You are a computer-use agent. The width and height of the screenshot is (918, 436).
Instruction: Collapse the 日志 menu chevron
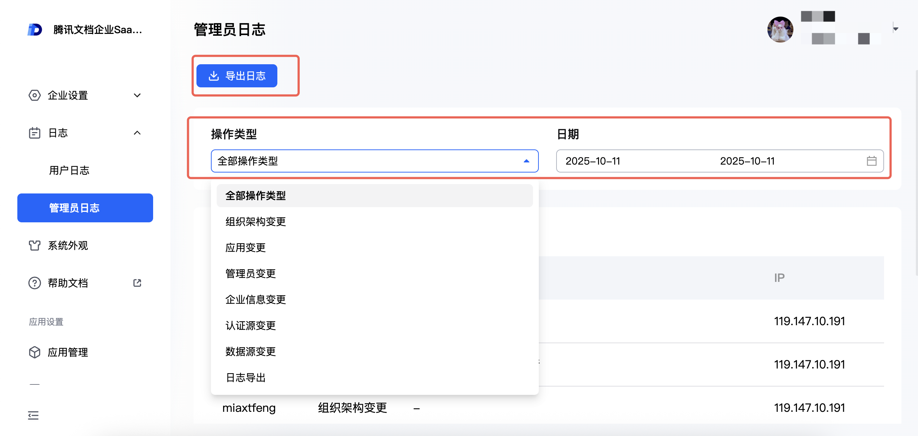[x=137, y=133]
